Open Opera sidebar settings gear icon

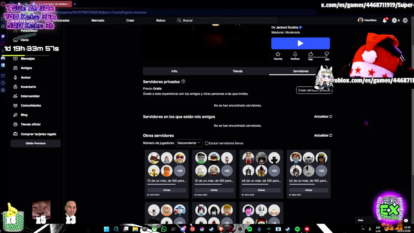(3, 90)
